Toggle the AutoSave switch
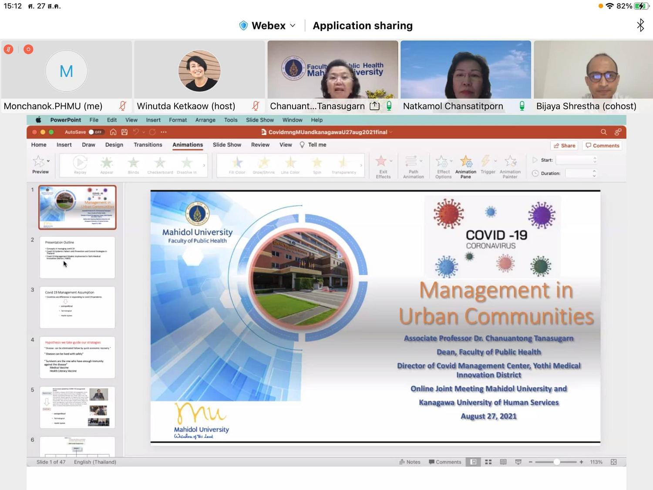The height and width of the screenshot is (490, 653). [x=95, y=132]
